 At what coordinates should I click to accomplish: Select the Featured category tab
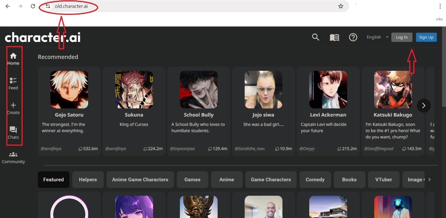tap(54, 179)
